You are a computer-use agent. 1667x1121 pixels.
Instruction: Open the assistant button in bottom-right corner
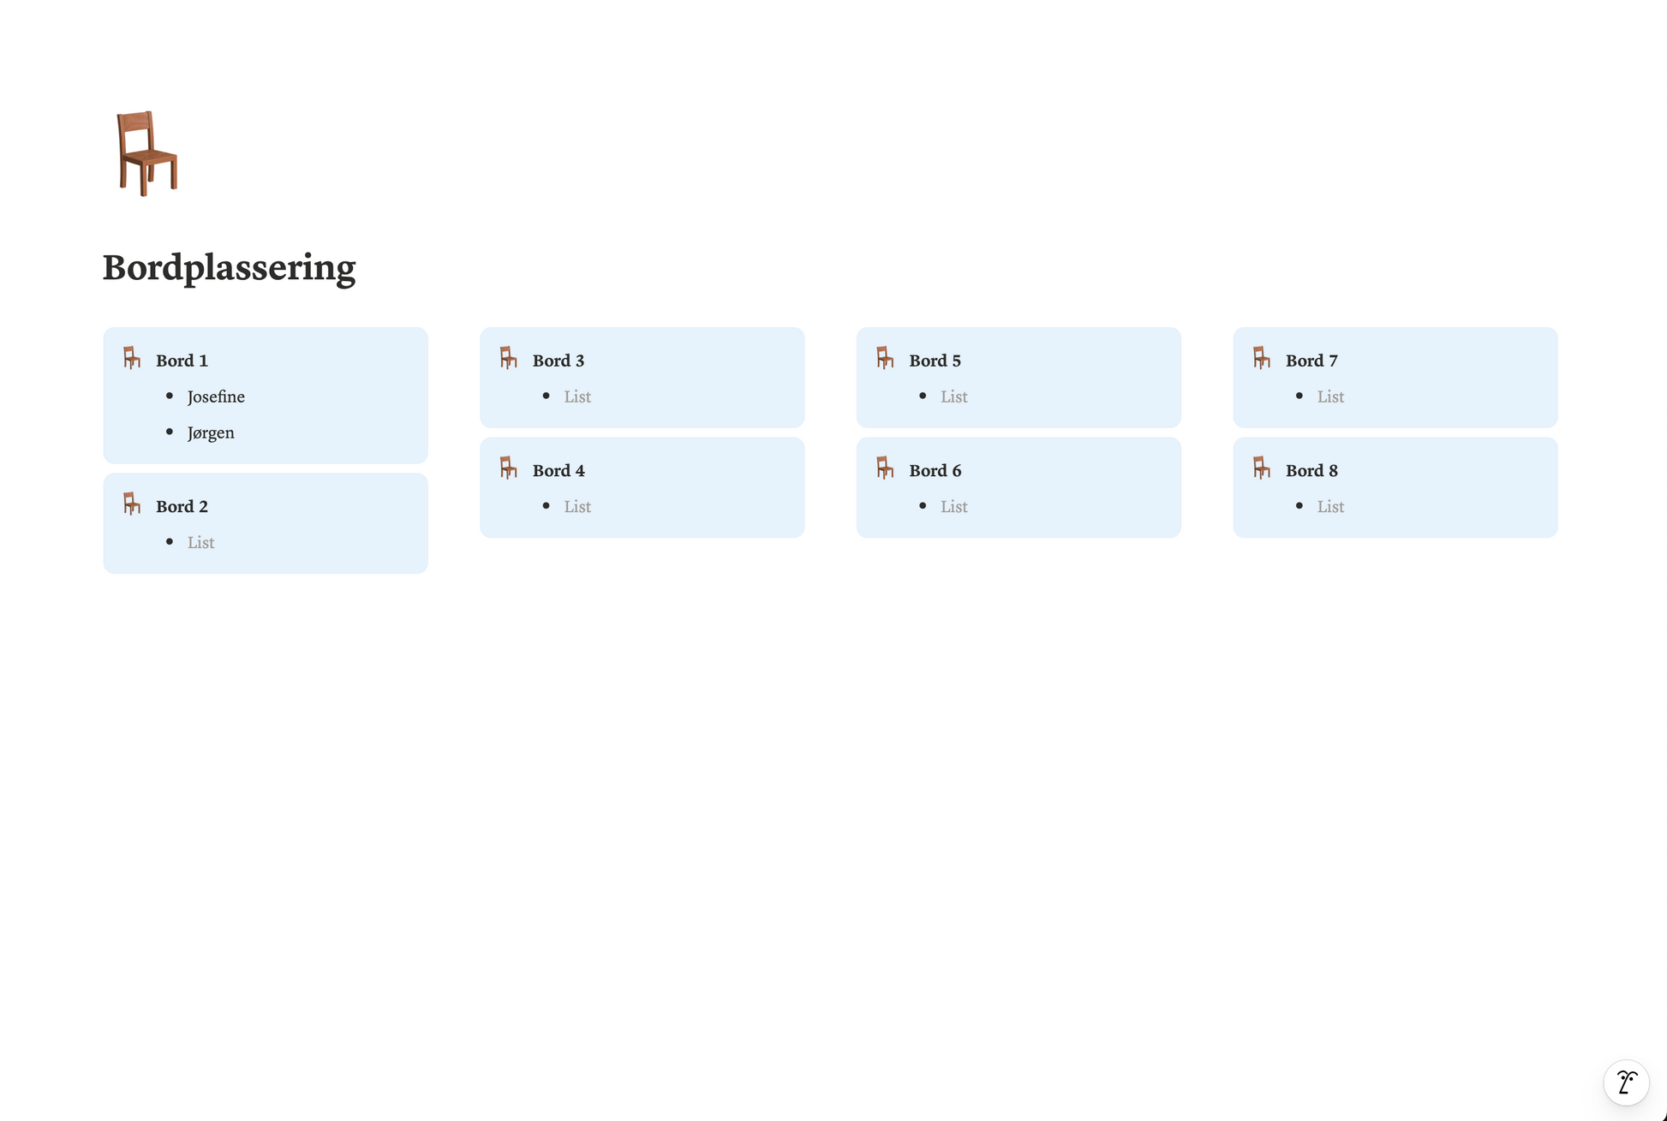pyautogui.click(x=1626, y=1082)
